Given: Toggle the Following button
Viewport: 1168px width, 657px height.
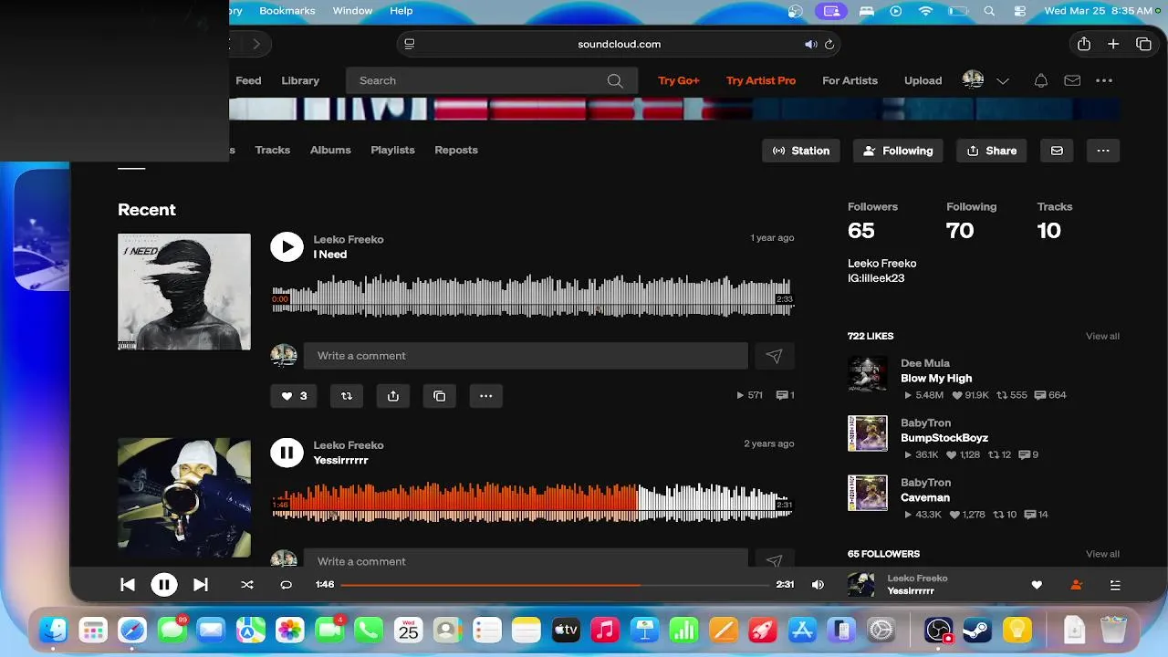Looking at the screenshot, I should pyautogui.click(x=898, y=151).
